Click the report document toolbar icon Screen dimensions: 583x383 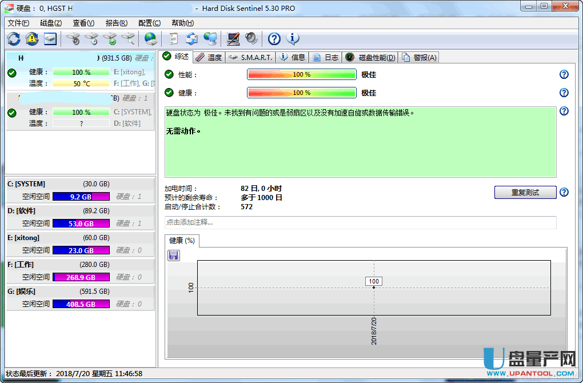[173, 39]
